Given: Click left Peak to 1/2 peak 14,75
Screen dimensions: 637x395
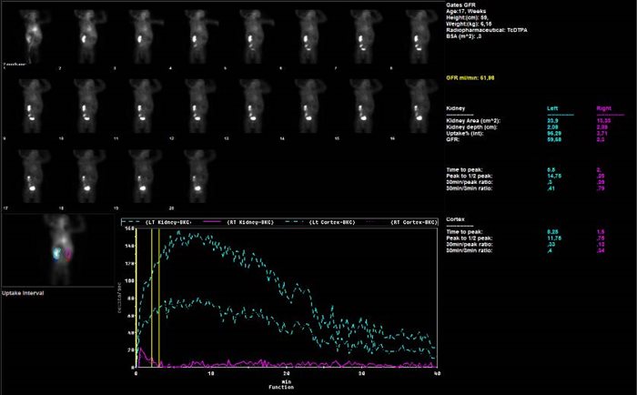Looking at the screenshot, I should pos(554,176).
